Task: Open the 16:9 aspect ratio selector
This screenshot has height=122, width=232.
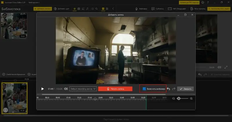Action: [177, 9]
